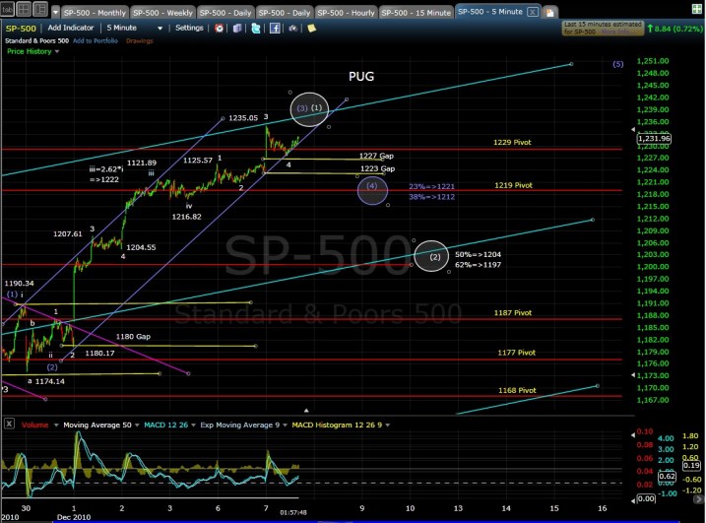The width and height of the screenshot is (706, 523).
Task: Click the 1235.05 price annotation
Action: (x=243, y=118)
